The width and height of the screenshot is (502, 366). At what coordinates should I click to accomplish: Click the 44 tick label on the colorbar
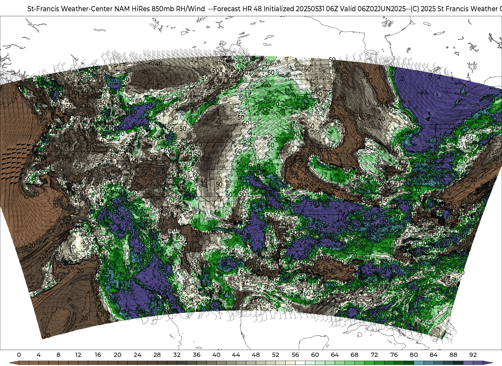point(236,355)
